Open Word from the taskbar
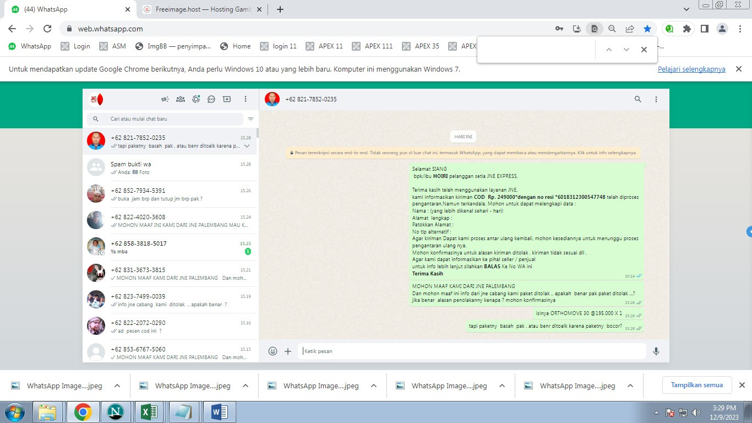 (x=219, y=412)
